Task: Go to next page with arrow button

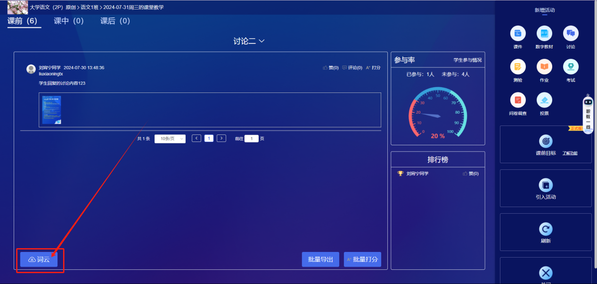Action: (x=221, y=138)
